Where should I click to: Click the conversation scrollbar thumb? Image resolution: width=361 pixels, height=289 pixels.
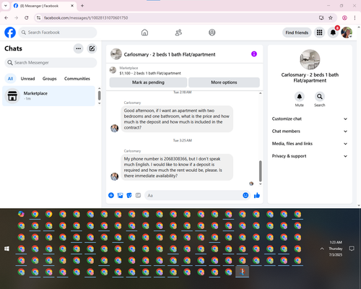coord(260,171)
